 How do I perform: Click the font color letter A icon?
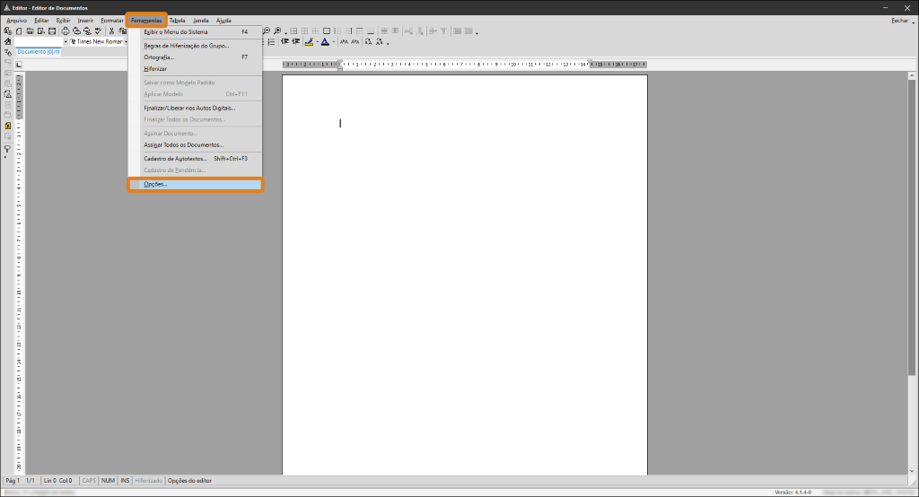325,41
